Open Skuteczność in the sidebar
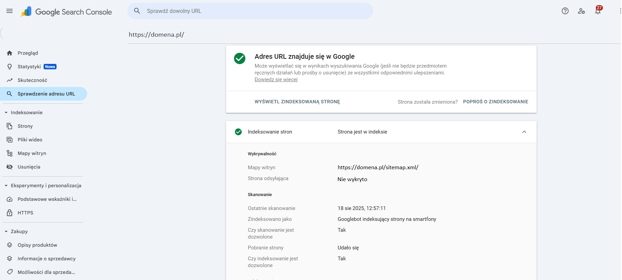This screenshot has height=280, width=622. click(x=32, y=80)
